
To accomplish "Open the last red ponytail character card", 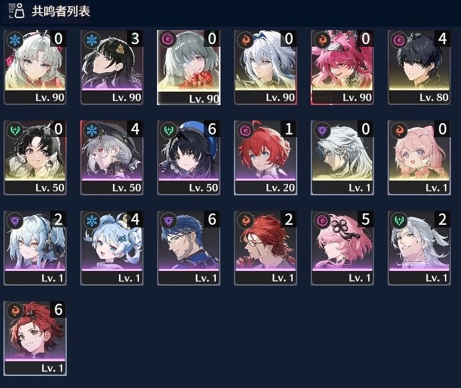I will pyautogui.click(x=35, y=338).
